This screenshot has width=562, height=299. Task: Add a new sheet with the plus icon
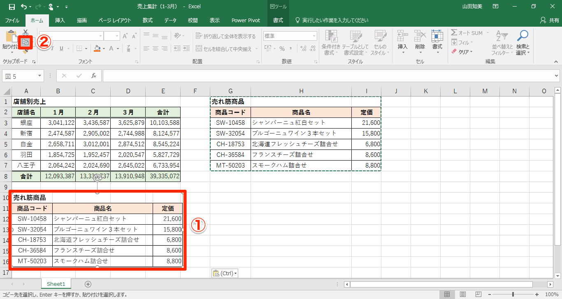88,284
